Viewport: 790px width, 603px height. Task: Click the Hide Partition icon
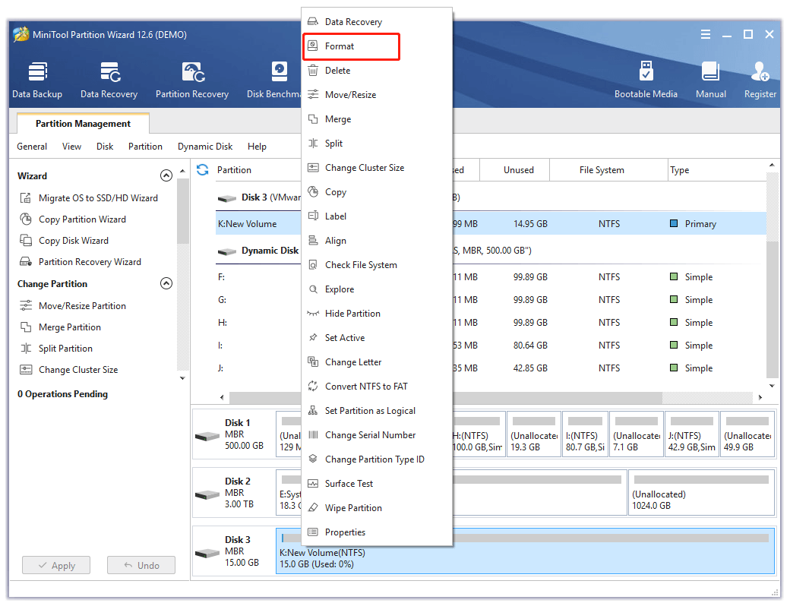coord(313,314)
